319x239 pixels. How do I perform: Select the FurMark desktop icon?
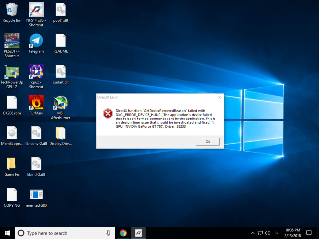36,105
